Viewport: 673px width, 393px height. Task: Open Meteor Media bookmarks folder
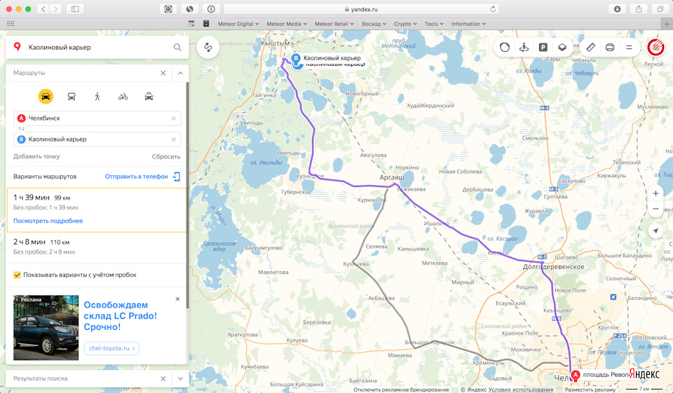coord(287,24)
